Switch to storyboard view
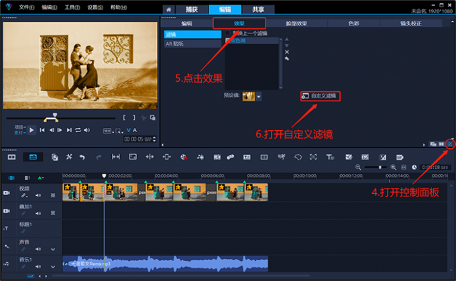 11,157
